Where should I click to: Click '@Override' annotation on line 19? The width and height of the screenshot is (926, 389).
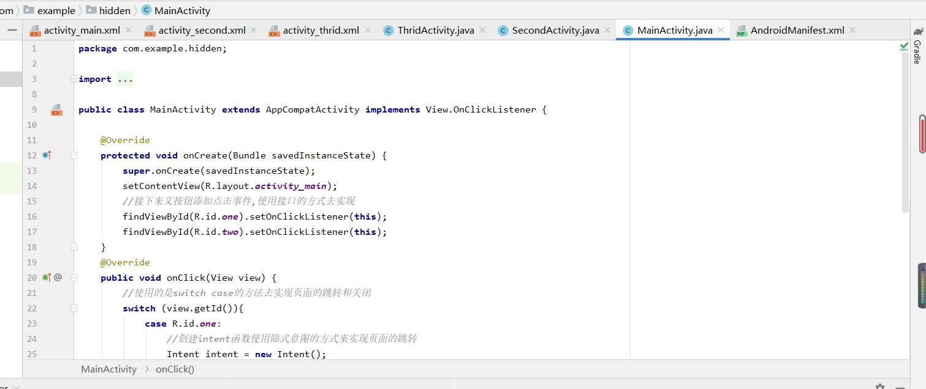(125, 262)
